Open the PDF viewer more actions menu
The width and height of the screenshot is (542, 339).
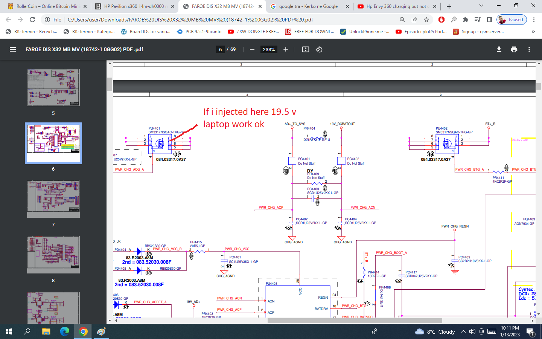pos(529,49)
